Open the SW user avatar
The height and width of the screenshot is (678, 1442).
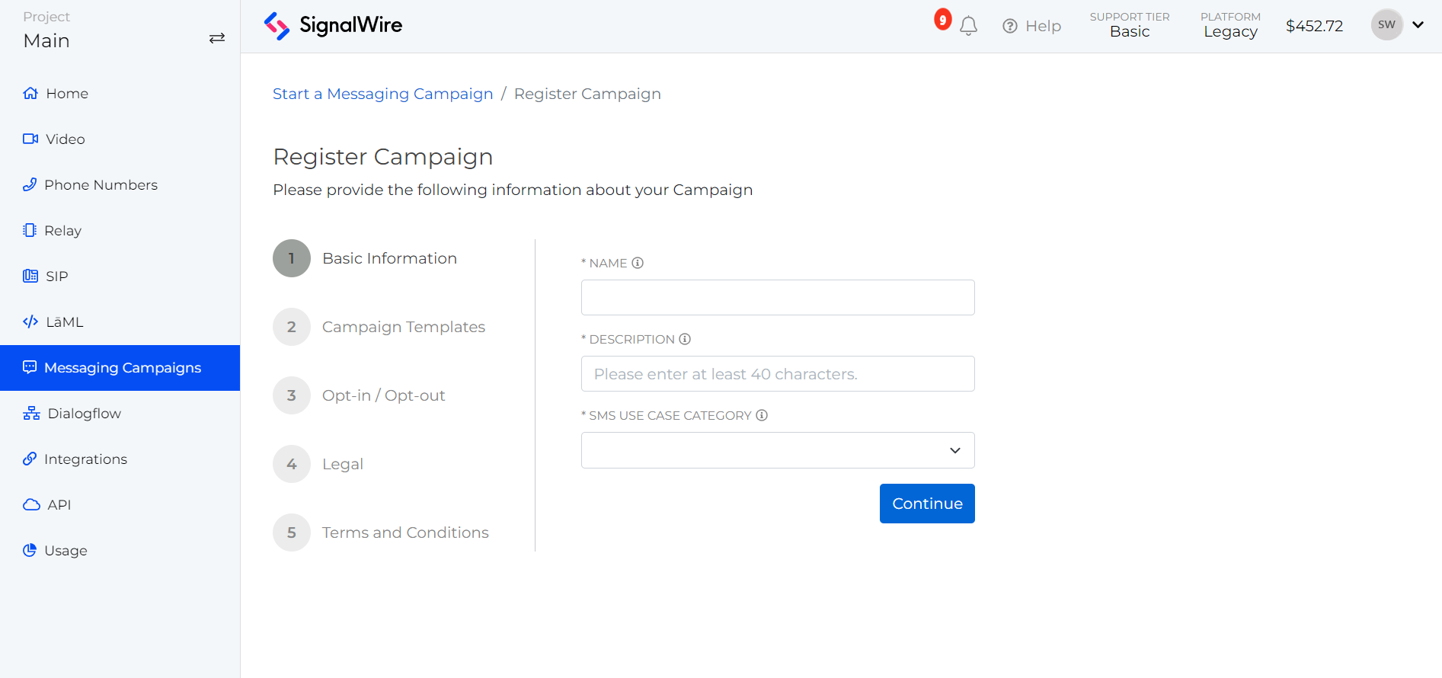(1386, 25)
